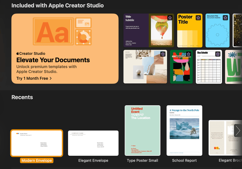Open the Try 1 Month Free link
The image size is (242, 169).
[x=34, y=78]
